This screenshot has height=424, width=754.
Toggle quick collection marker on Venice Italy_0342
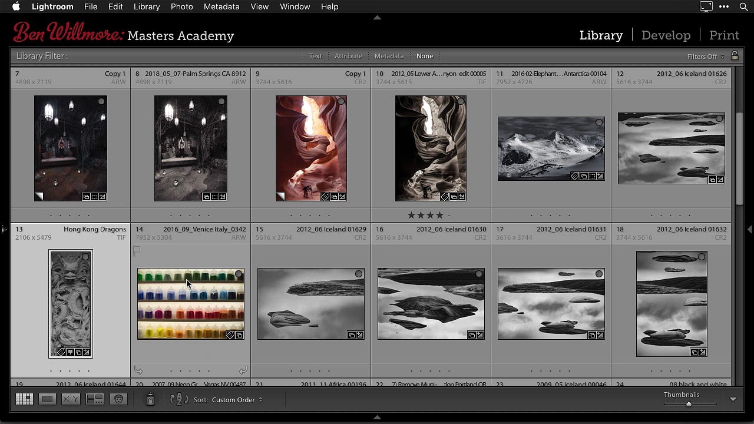coord(239,274)
